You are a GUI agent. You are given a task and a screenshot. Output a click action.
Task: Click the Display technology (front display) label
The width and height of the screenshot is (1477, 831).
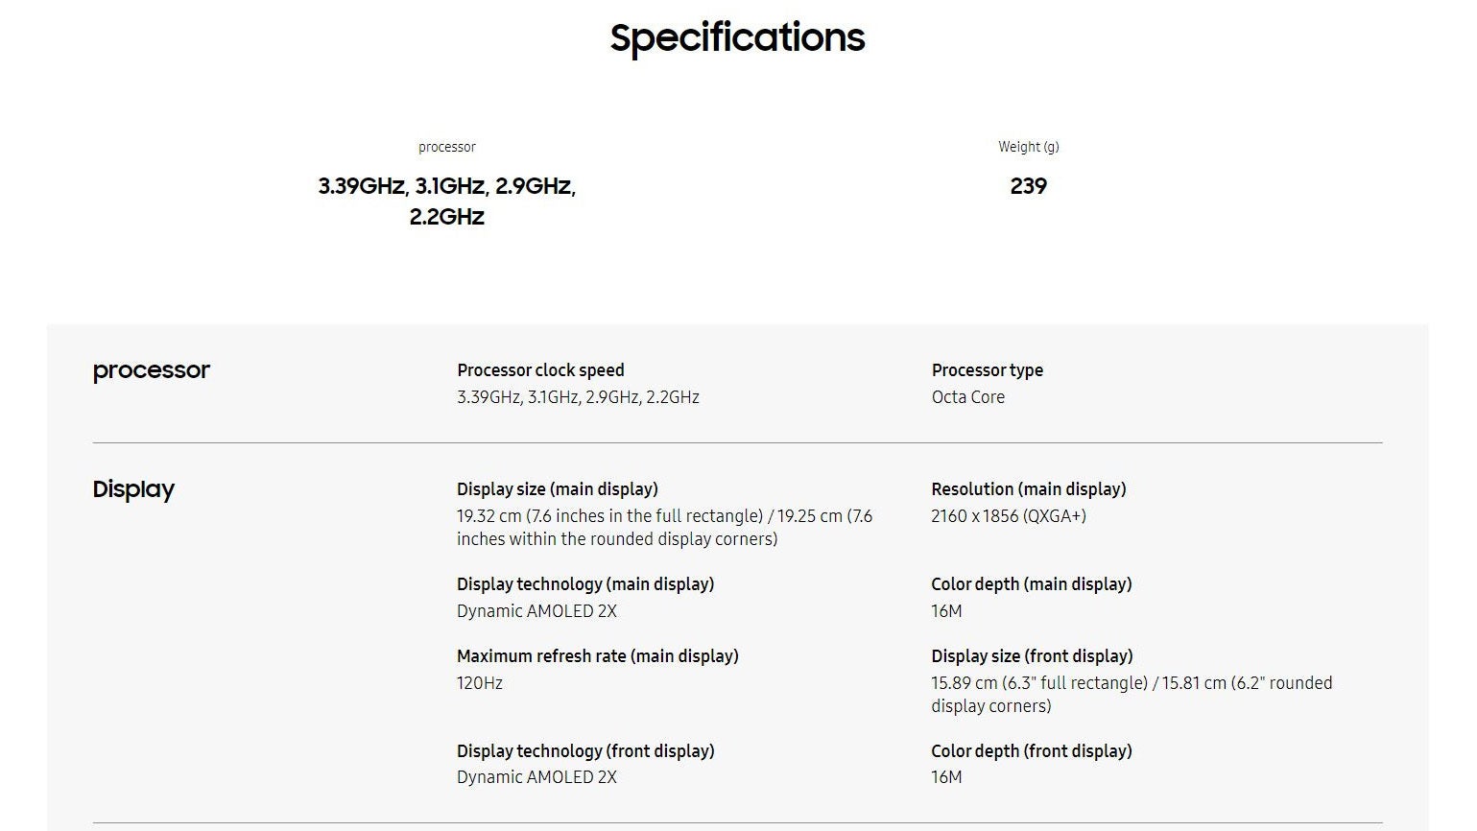pos(584,751)
